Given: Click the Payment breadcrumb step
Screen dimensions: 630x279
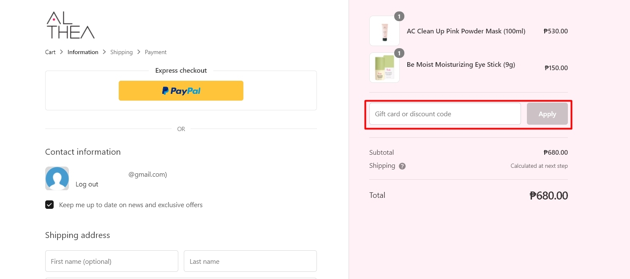Looking at the screenshot, I should pyautogui.click(x=155, y=52).
